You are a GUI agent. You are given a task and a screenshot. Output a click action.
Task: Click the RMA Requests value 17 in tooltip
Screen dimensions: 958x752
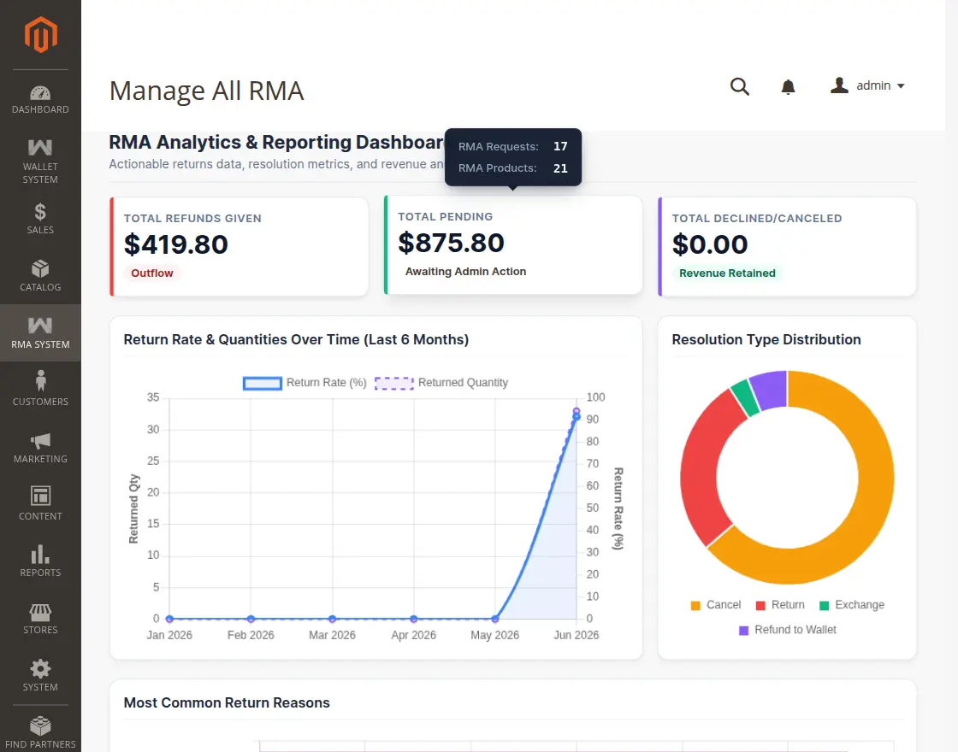tap(560, 146)
